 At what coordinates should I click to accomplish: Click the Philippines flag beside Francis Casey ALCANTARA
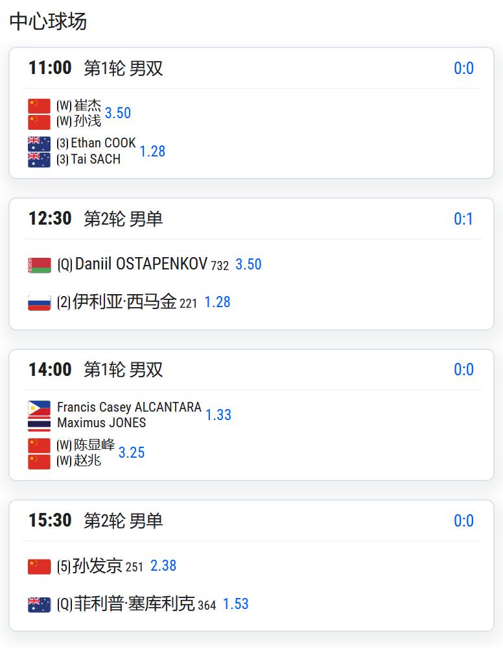pos(39,408)
